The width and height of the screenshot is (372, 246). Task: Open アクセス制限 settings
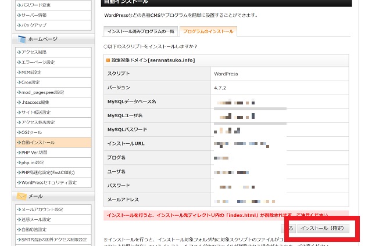(53, 52)
